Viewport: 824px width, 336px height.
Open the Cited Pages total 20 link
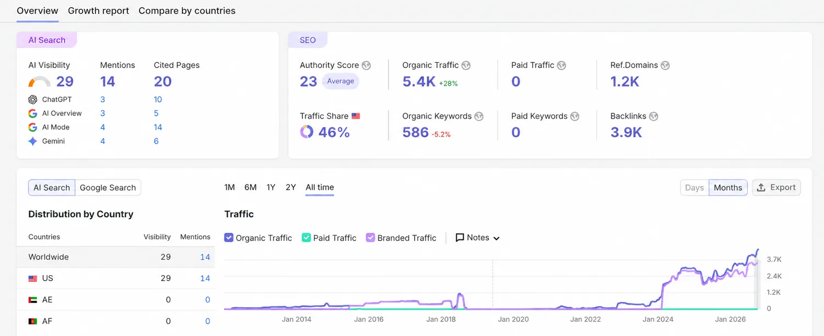[163, 82]
